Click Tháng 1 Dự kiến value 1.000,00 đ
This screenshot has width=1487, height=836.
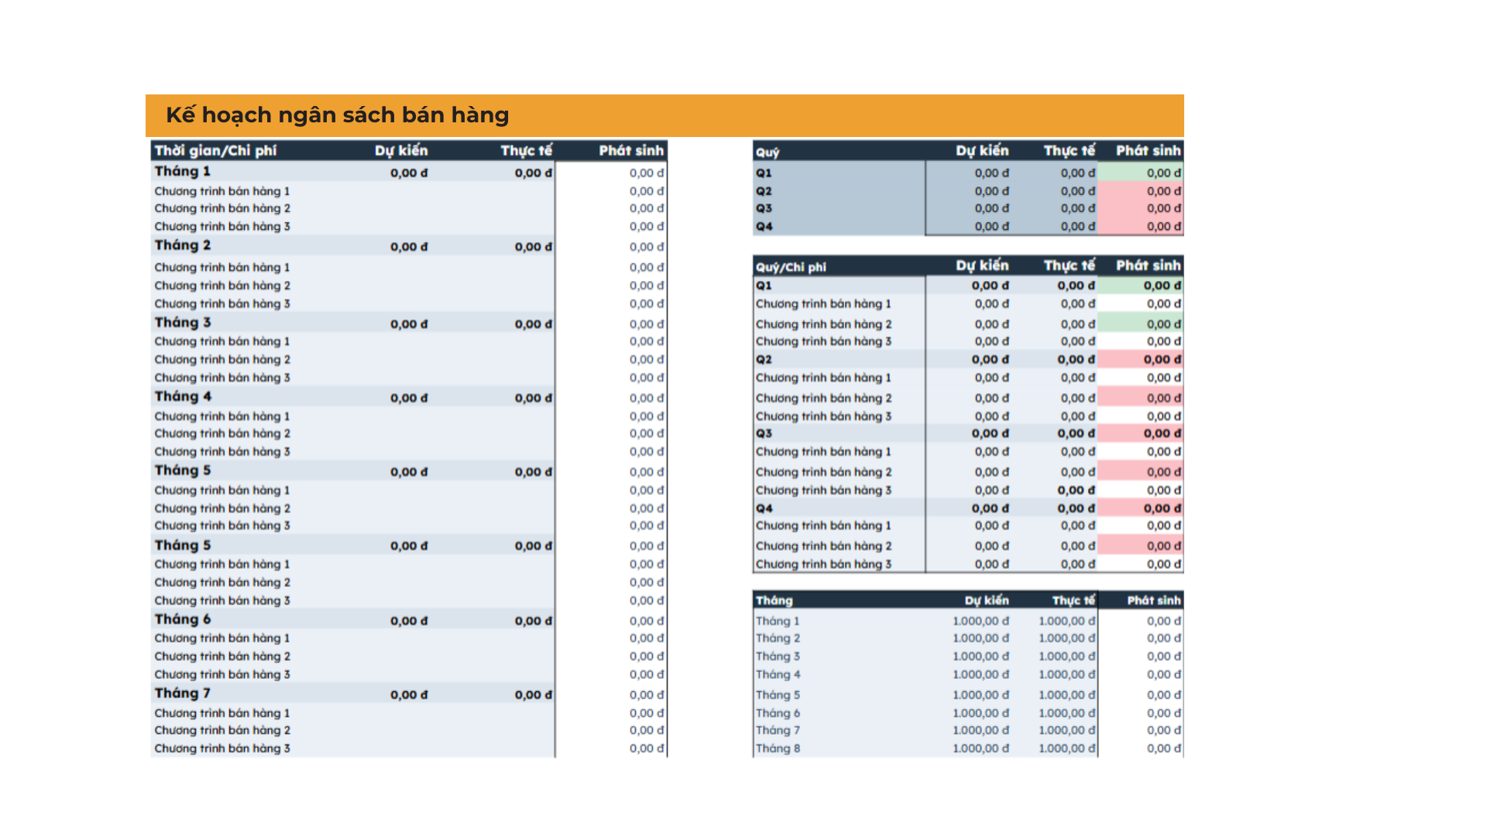(980, 621)
